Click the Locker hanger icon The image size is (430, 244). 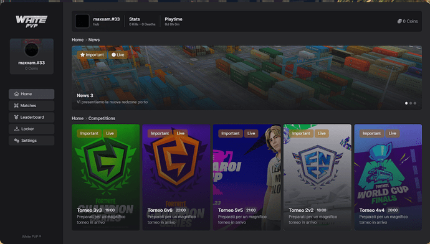[16, 129]
